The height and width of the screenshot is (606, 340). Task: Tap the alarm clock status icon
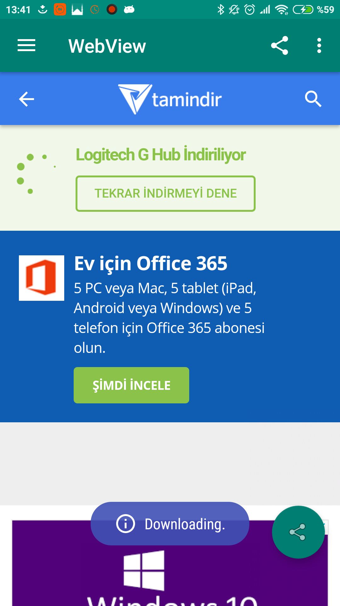coord(250,9)
